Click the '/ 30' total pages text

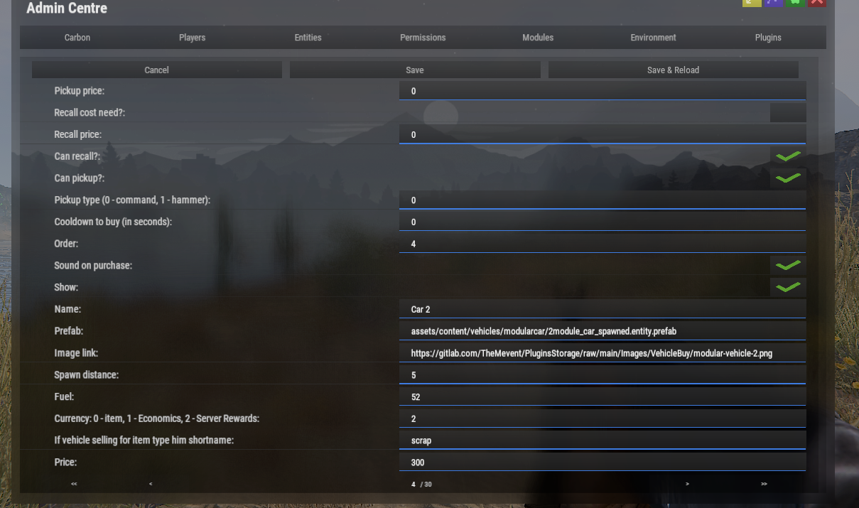coord(426,485)
